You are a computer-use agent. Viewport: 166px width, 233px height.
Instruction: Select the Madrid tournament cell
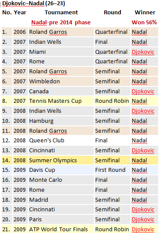[61, 200]
